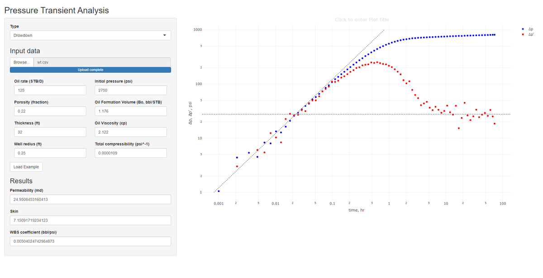Click the x-axis 100 tick label

(x=503, y=203)
